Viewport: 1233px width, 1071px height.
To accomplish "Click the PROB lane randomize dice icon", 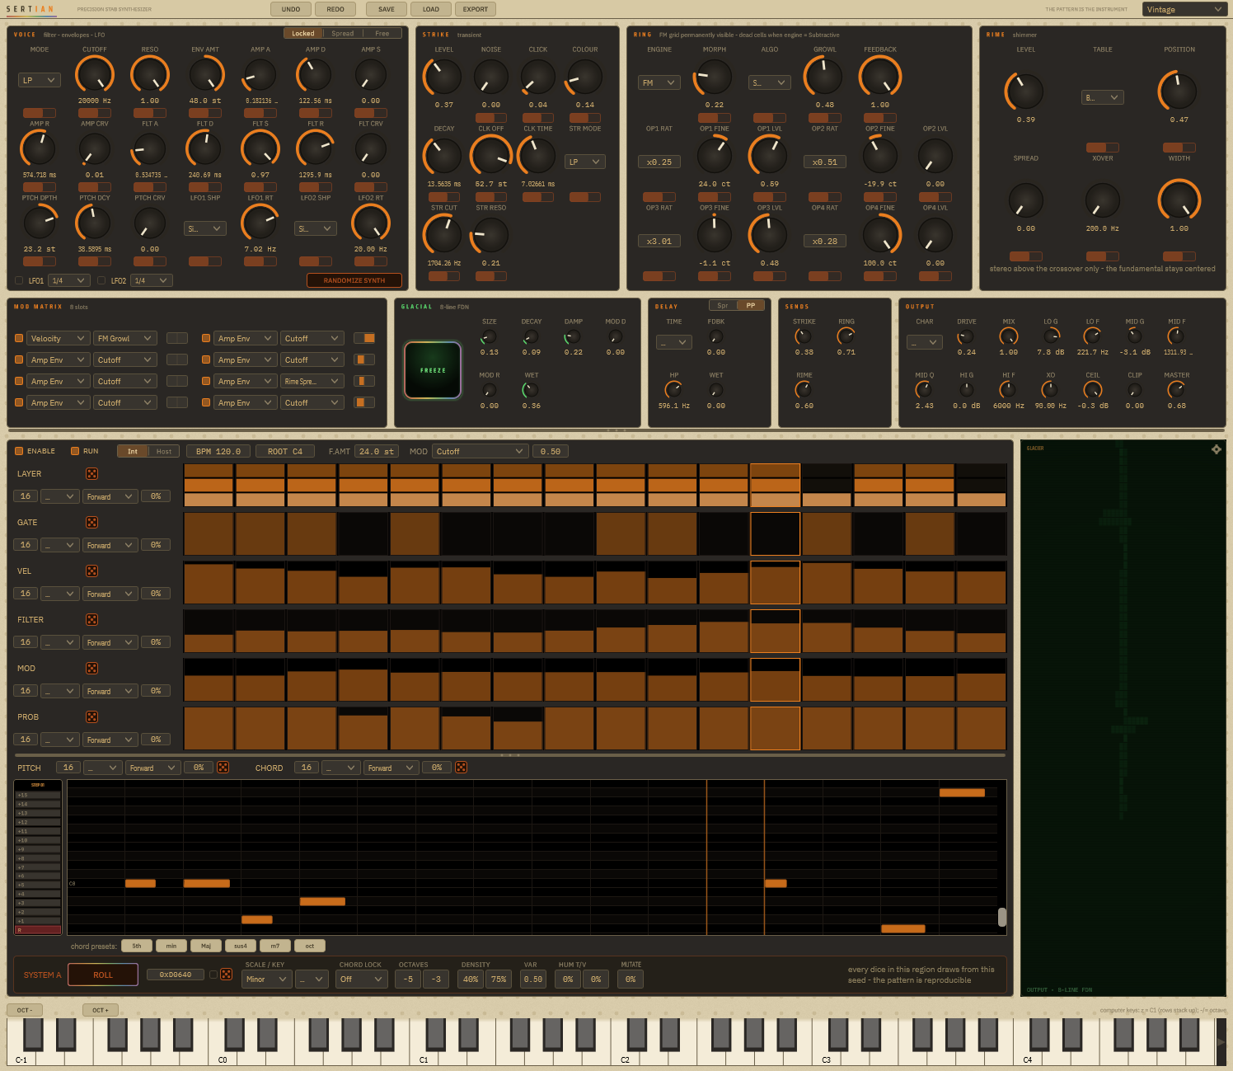I will (92, 717).
